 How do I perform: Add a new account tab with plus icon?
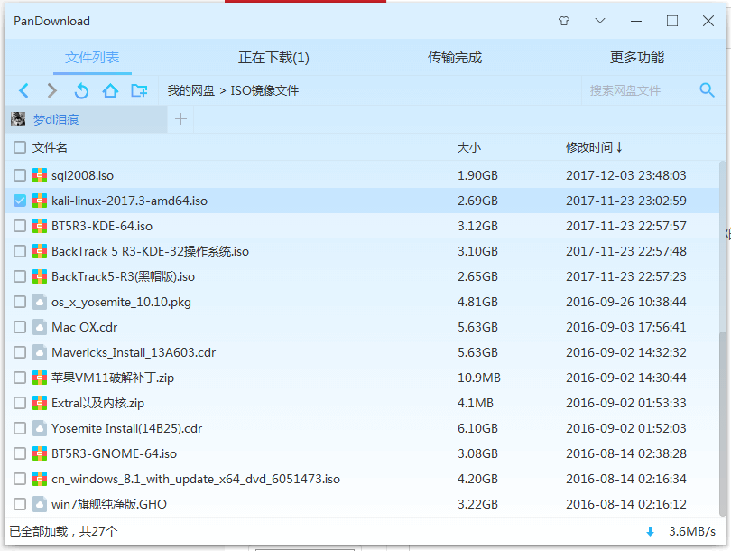pyautogui.click(x=180, y=119)
